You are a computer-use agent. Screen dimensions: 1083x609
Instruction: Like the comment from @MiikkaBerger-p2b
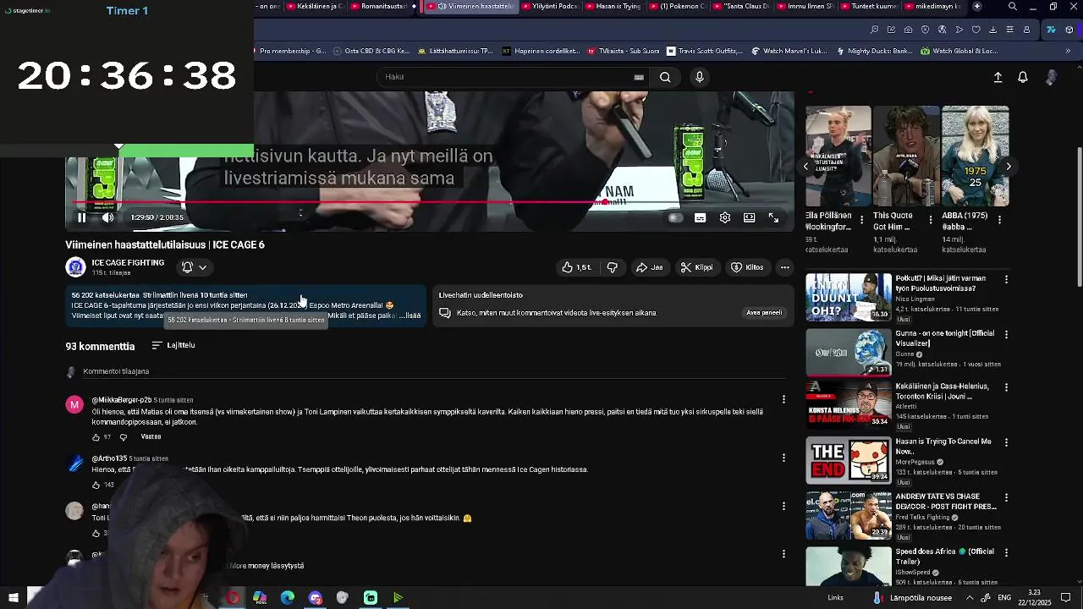(x=96, y=437)
